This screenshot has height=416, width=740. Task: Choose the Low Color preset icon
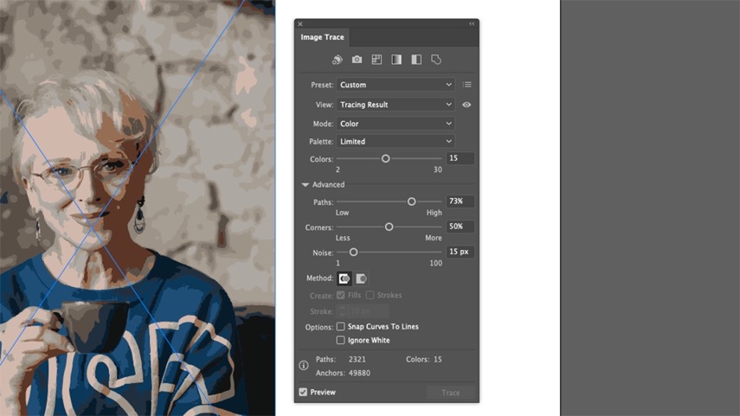click(x=376, y=60)
